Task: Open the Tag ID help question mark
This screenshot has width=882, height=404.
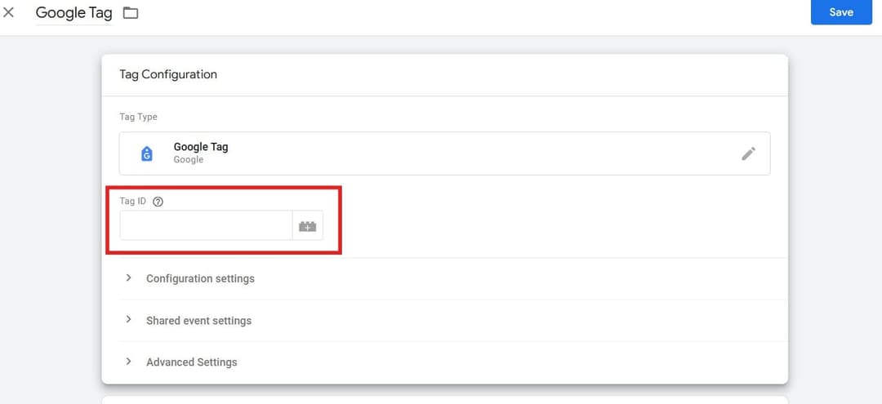Action: 158,202
